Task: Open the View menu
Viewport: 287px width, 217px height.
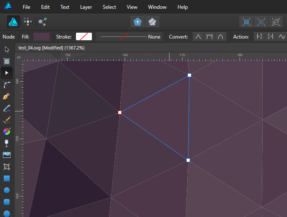Action: [x=132, y=7]
